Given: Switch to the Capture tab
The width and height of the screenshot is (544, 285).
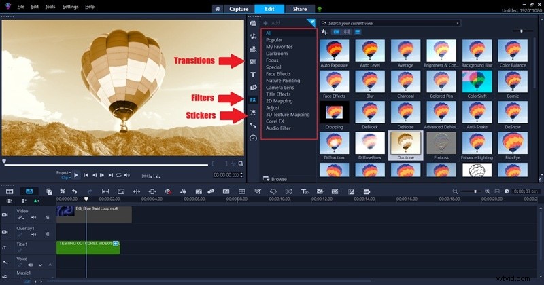Looking at the screenshot, I should point(239,9).
